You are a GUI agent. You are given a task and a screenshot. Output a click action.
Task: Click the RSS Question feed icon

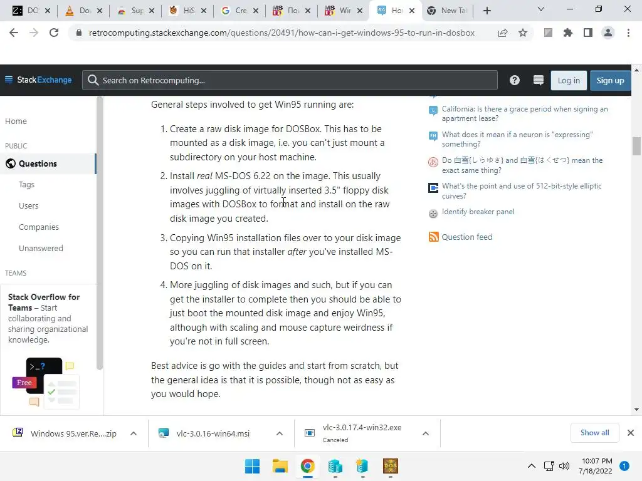[433, 237]
